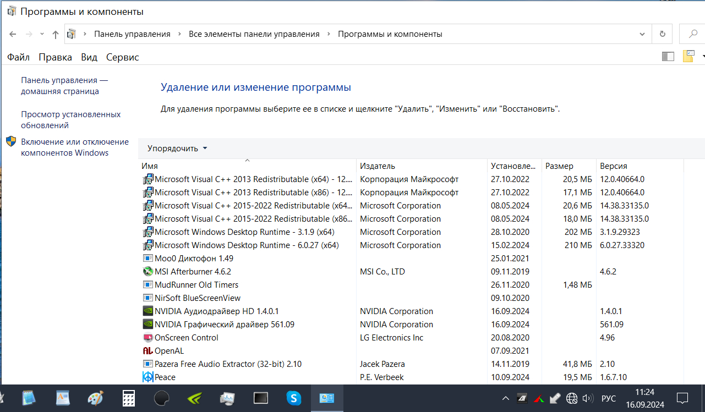Open the Сервис menu

click(123, 57)
